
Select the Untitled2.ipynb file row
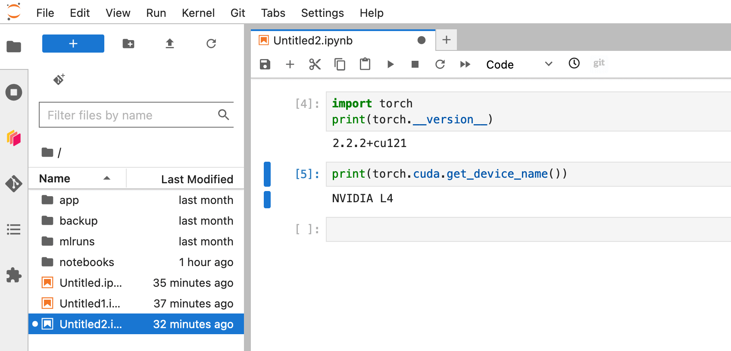(136, 324)
